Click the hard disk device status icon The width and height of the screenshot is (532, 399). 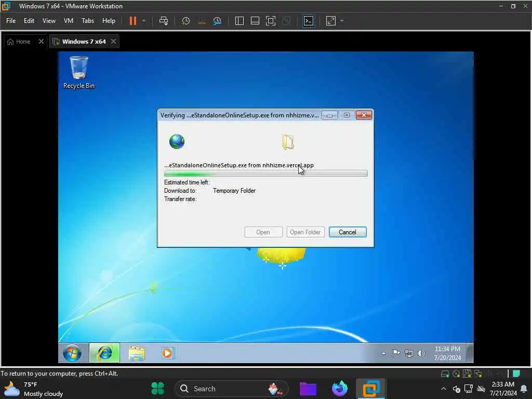[x=445, y=374]
